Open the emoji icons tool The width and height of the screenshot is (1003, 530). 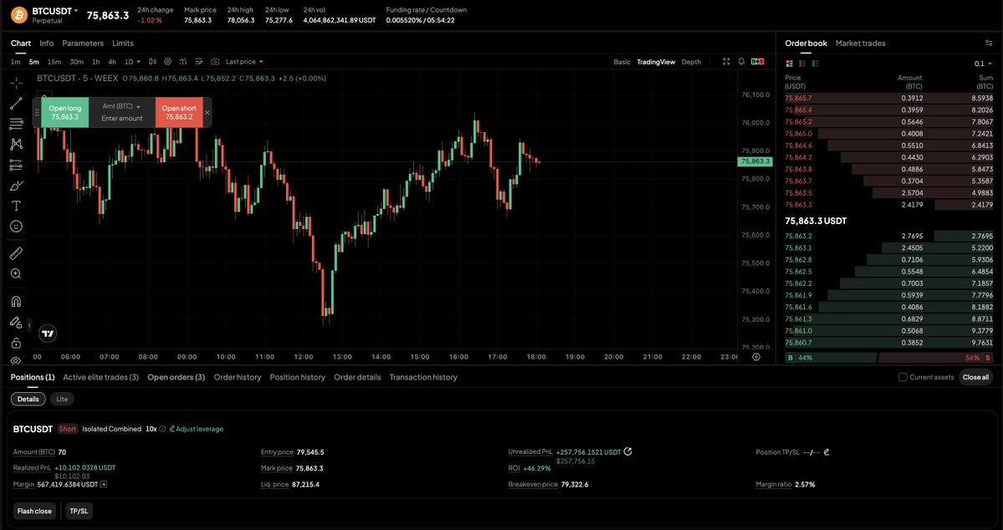pyautogui.click(x=16, y=227)
